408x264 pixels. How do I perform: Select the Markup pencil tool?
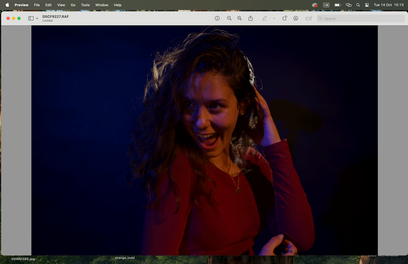coord(264,18)
